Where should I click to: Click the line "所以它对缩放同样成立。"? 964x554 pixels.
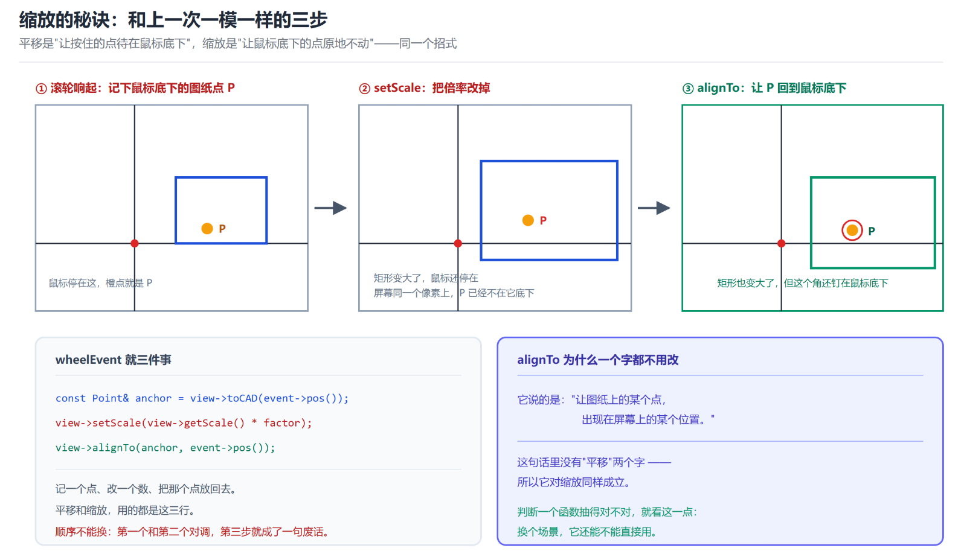tap(576, 482)
